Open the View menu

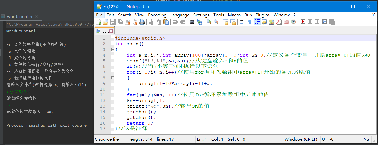140,15
